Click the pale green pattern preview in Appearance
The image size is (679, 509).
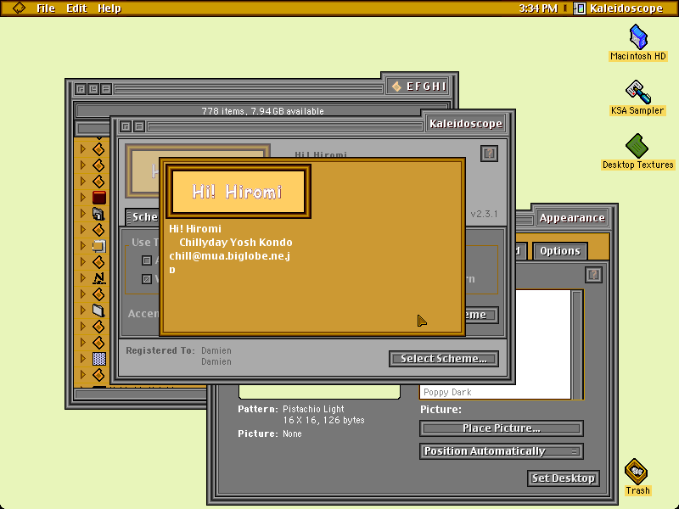tap(319, 391)
